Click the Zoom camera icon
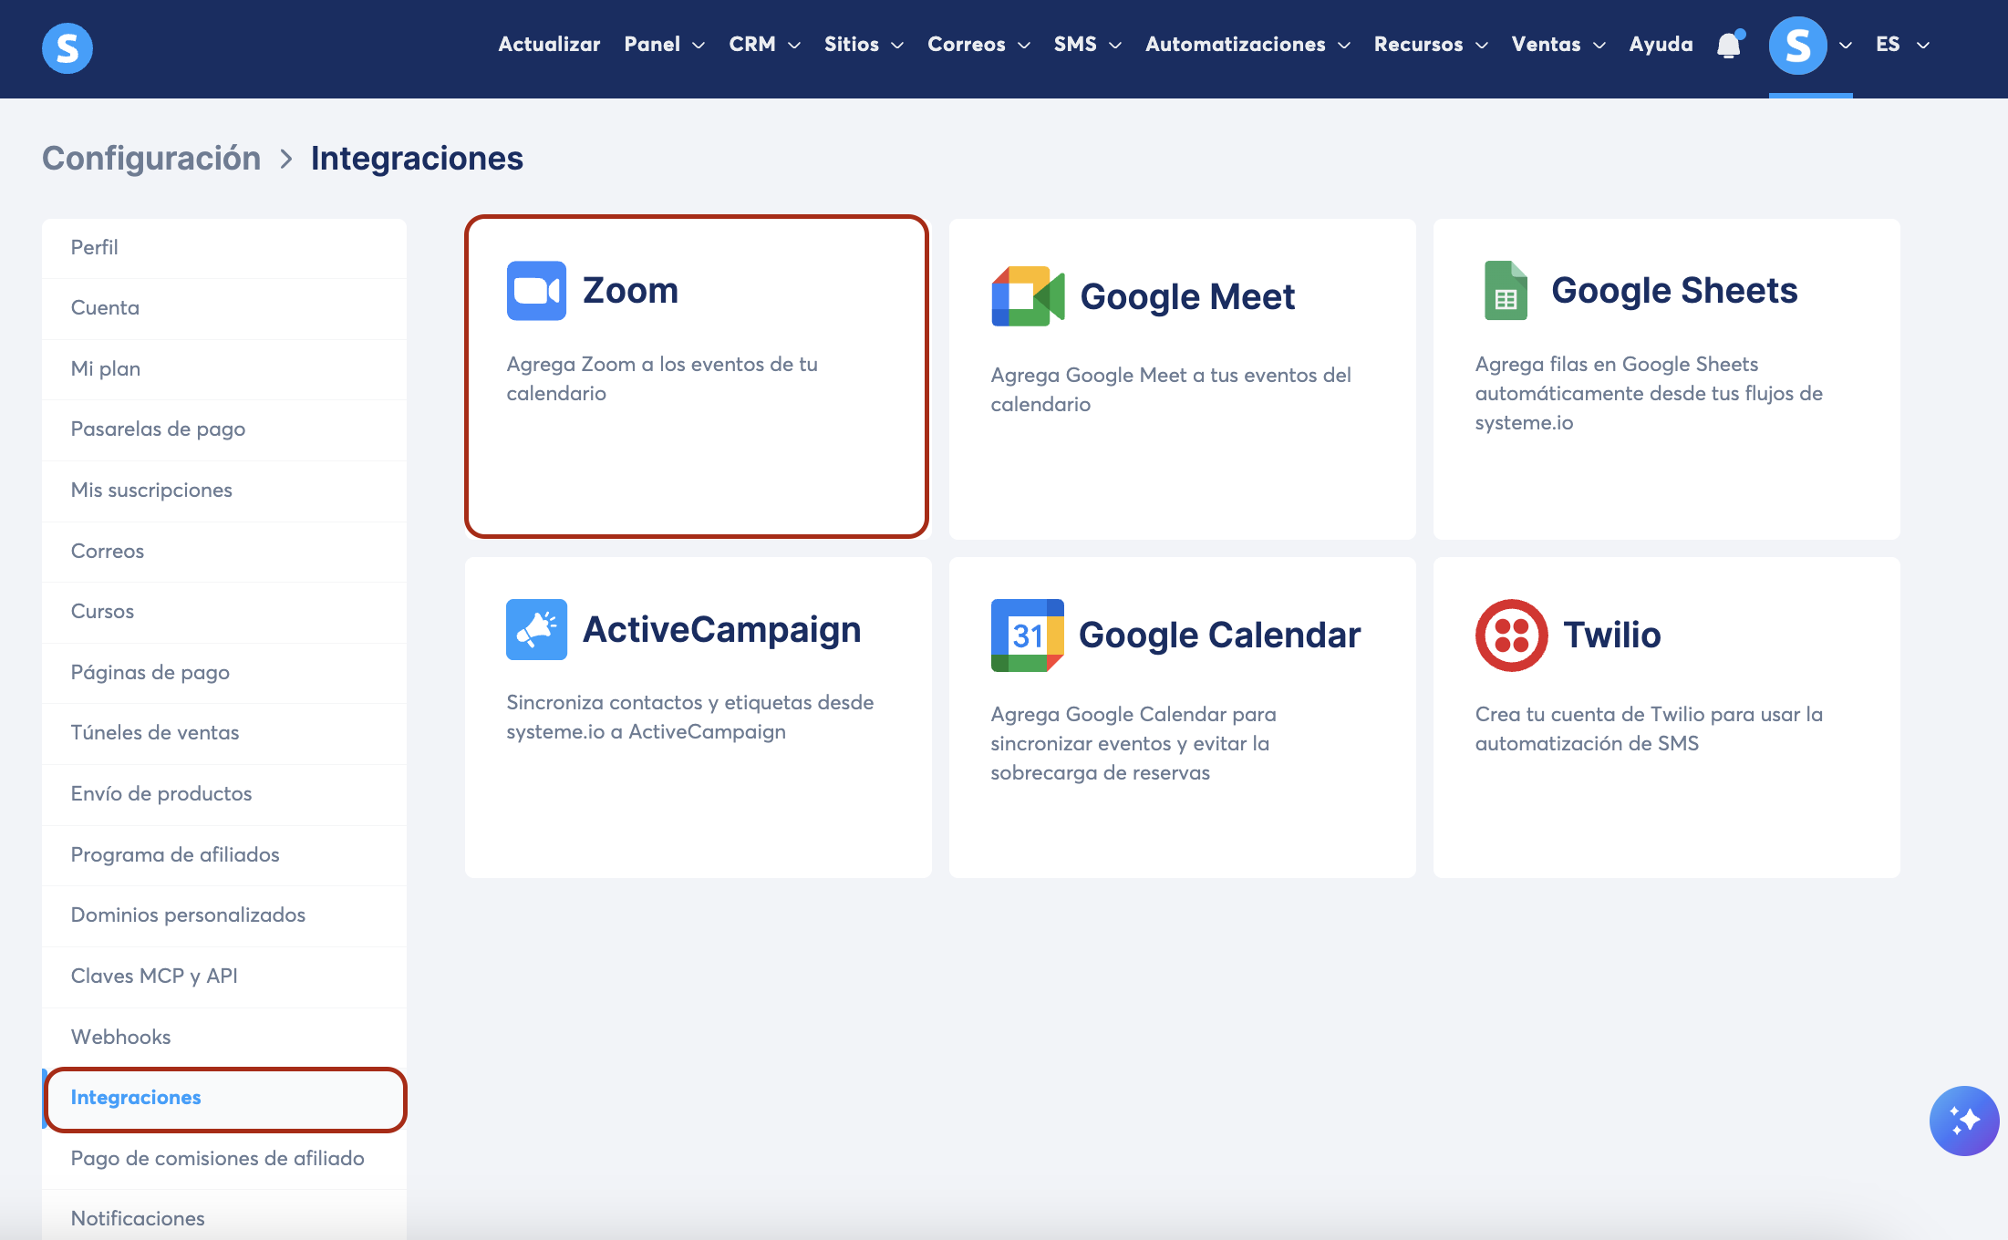2008x1240 pixels. (x=536, y=291)
